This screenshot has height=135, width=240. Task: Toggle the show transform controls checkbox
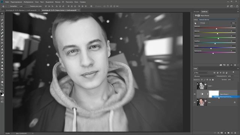(x=28, y=6)
